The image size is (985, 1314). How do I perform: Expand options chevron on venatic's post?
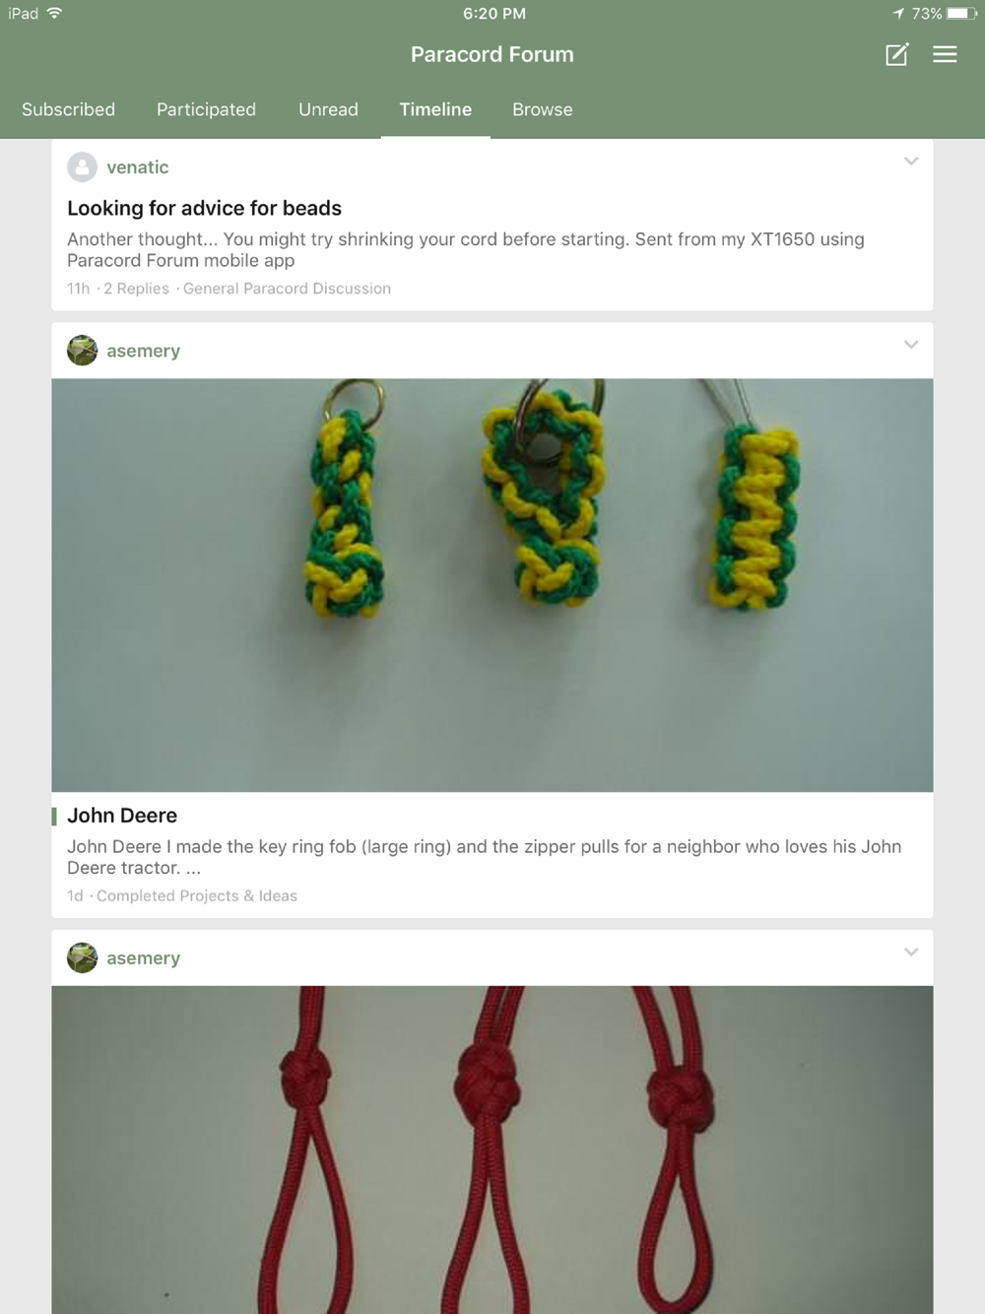(911, 162)
